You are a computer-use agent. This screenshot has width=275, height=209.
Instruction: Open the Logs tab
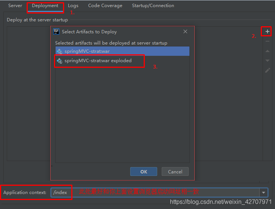click(73, 6)
